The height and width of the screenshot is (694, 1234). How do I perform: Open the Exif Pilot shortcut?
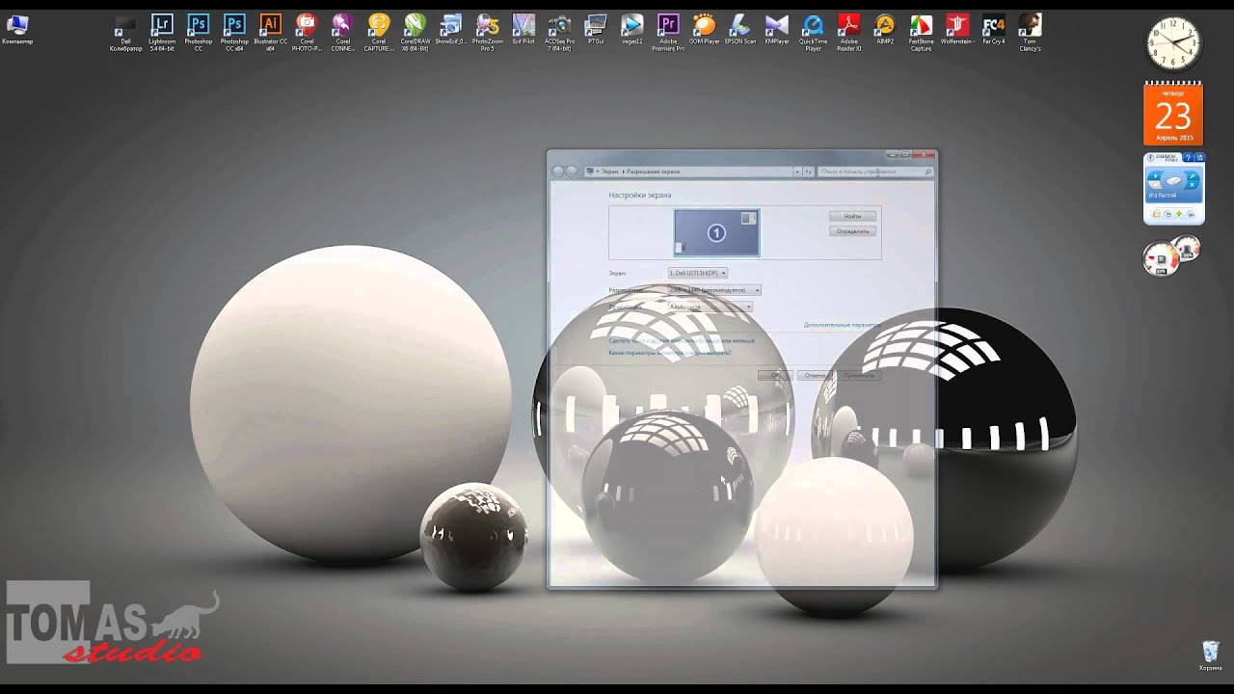pos(523,30)
